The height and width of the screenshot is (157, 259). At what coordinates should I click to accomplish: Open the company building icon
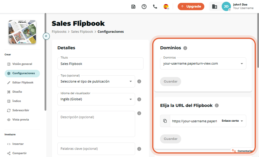[x=214, y=7]
